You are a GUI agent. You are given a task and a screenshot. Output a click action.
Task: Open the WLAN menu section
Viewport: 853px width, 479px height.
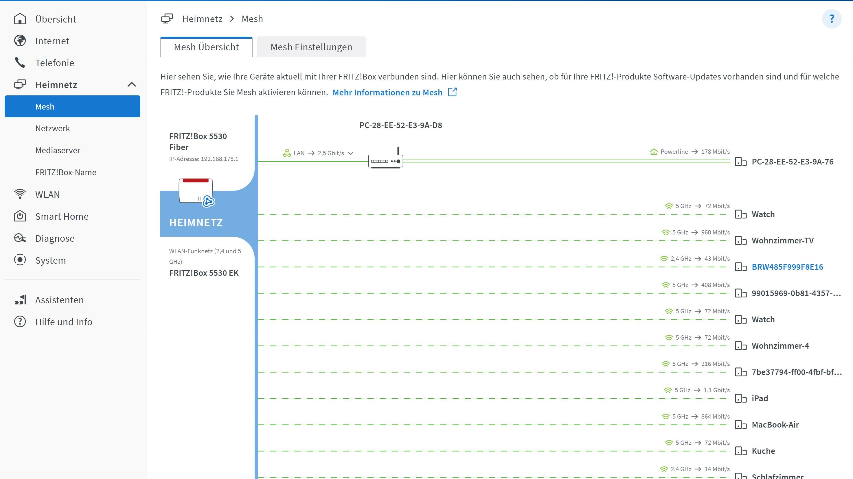point(48,195)
